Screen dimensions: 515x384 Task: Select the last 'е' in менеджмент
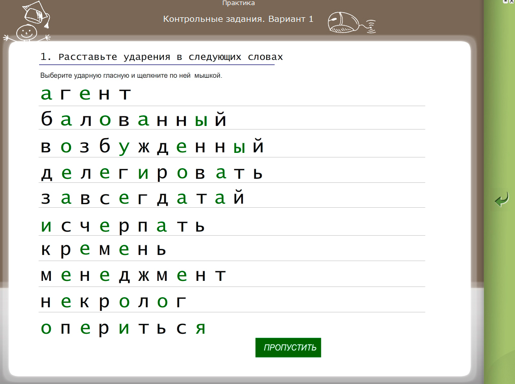[x=182, y=276]
